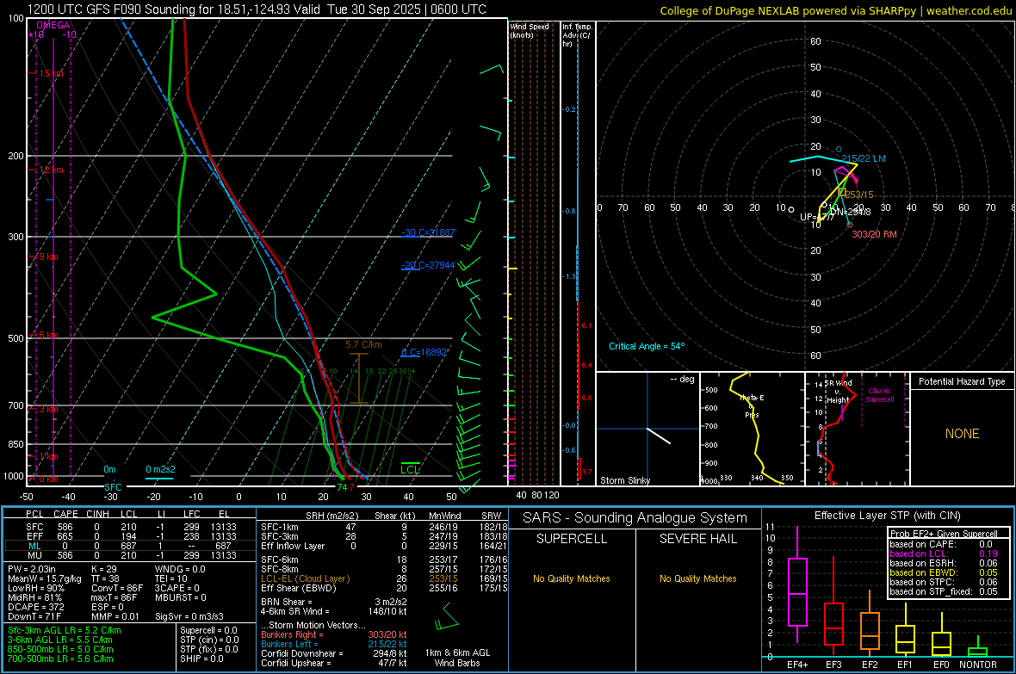The height and width of the screenshot is (674, 1016).
Task: Select the LCL-EL (Cloud Layer) row
Action: click(384, 578)
